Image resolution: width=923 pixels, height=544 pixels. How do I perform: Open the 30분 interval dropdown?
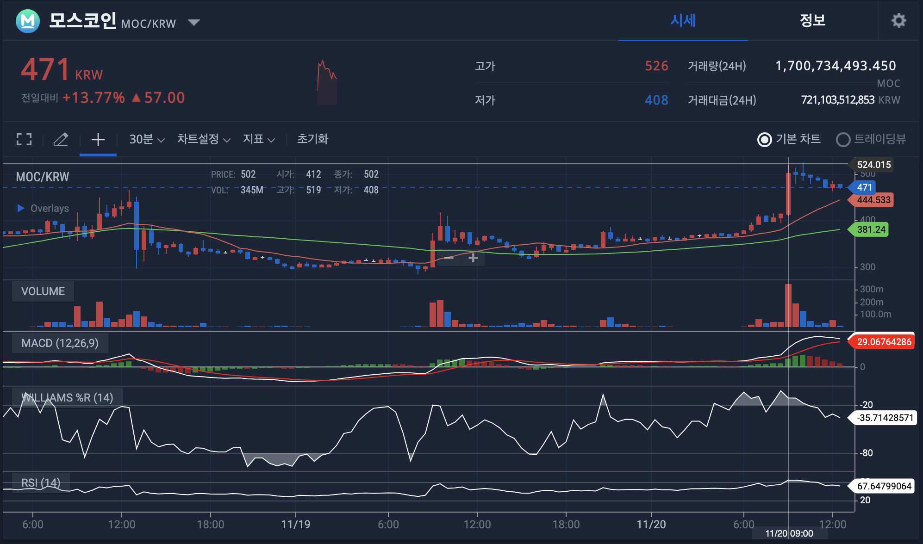(x=147, y=139)
